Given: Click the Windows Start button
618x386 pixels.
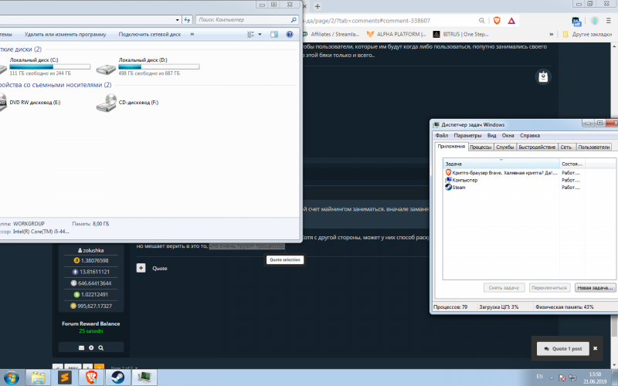Looking at the screenshot, I should click(11, 378).
